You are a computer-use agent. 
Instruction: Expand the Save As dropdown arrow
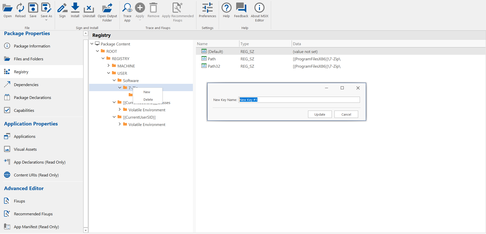[x=46, y=20]
